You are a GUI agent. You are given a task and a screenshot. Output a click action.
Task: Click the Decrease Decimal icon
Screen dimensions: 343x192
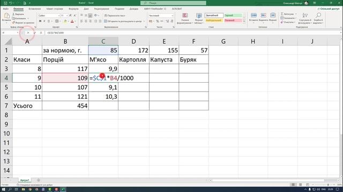tap(172, 21)
